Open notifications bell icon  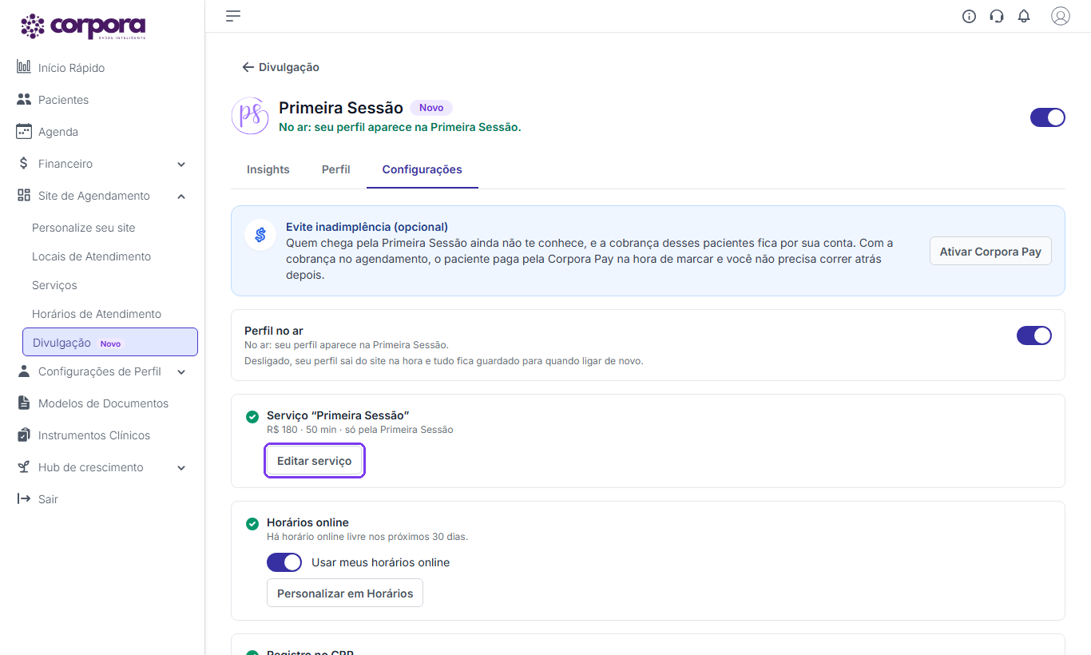[1024, 16]
